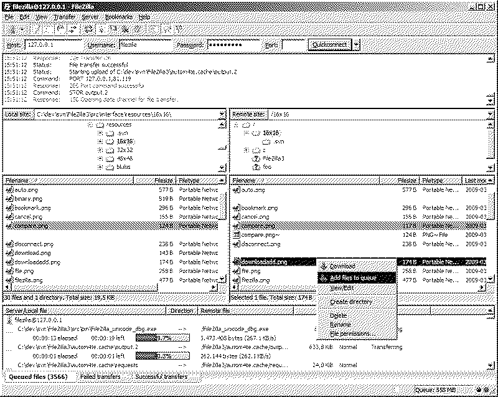Open the Quickconnect history dropdown arrow
This screenshot has height=397, width=498.
pos(356,45)
